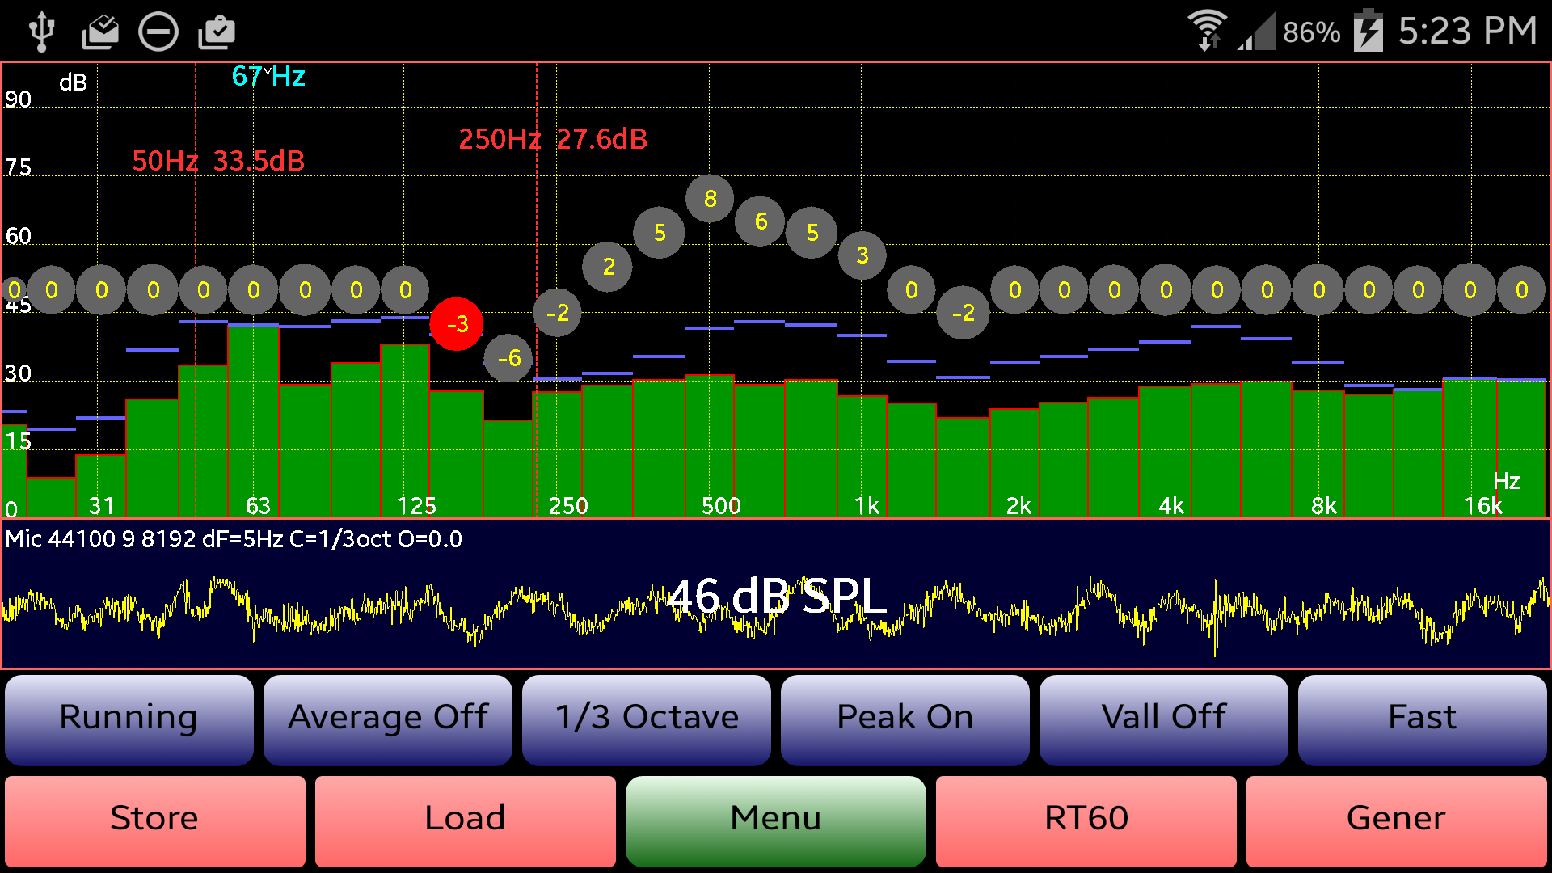Switch resolution from 1/3 Octave

coord(646,718)
